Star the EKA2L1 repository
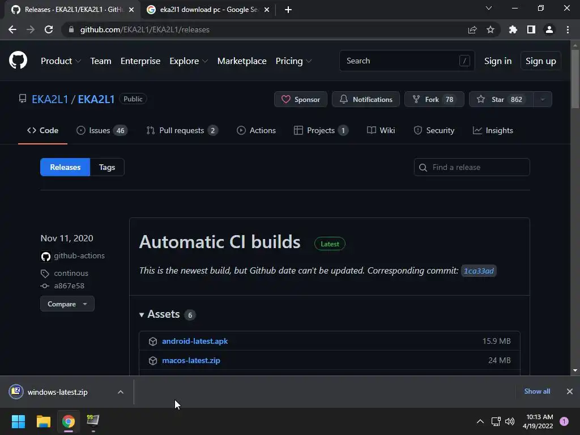Image resolution: width=580 pixels, height=435 pixels. (501, 99)
